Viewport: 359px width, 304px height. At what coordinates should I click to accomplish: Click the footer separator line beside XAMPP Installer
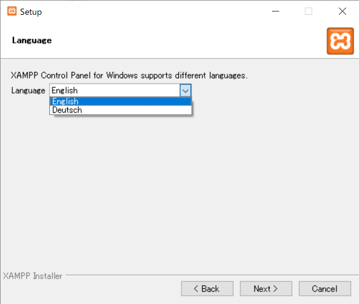click(x=212, y=275)
